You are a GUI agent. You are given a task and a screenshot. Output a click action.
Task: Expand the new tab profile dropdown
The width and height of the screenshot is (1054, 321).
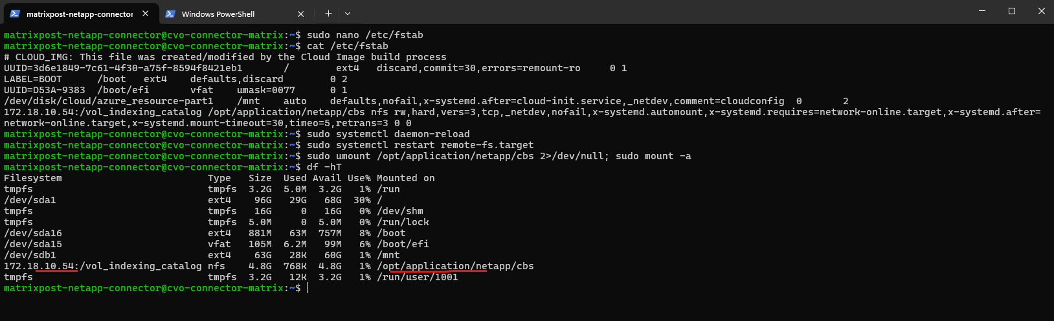(348, 14)
